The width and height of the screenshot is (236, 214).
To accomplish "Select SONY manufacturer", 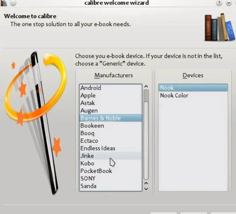I will [111, 178].
